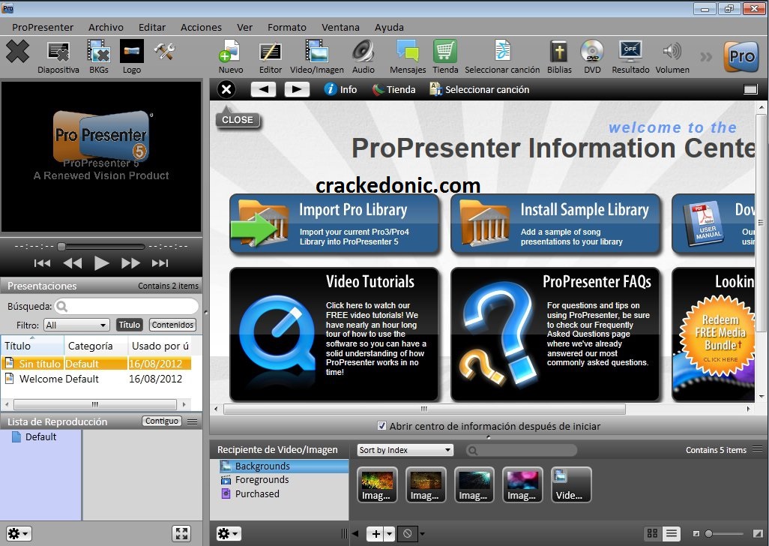Toggle the Contenidos search filter
The image size is (769, 546).
(172, 325)
